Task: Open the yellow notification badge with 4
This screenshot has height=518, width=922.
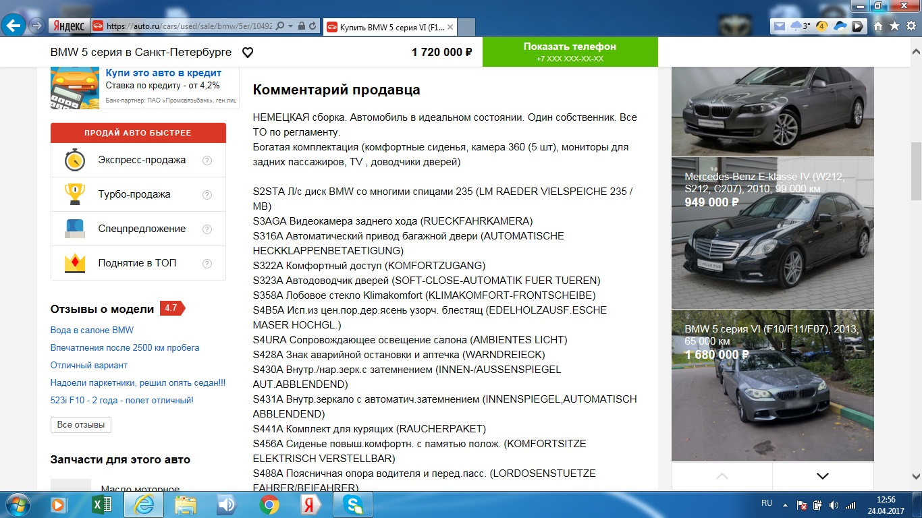Action: coord(822,26)
